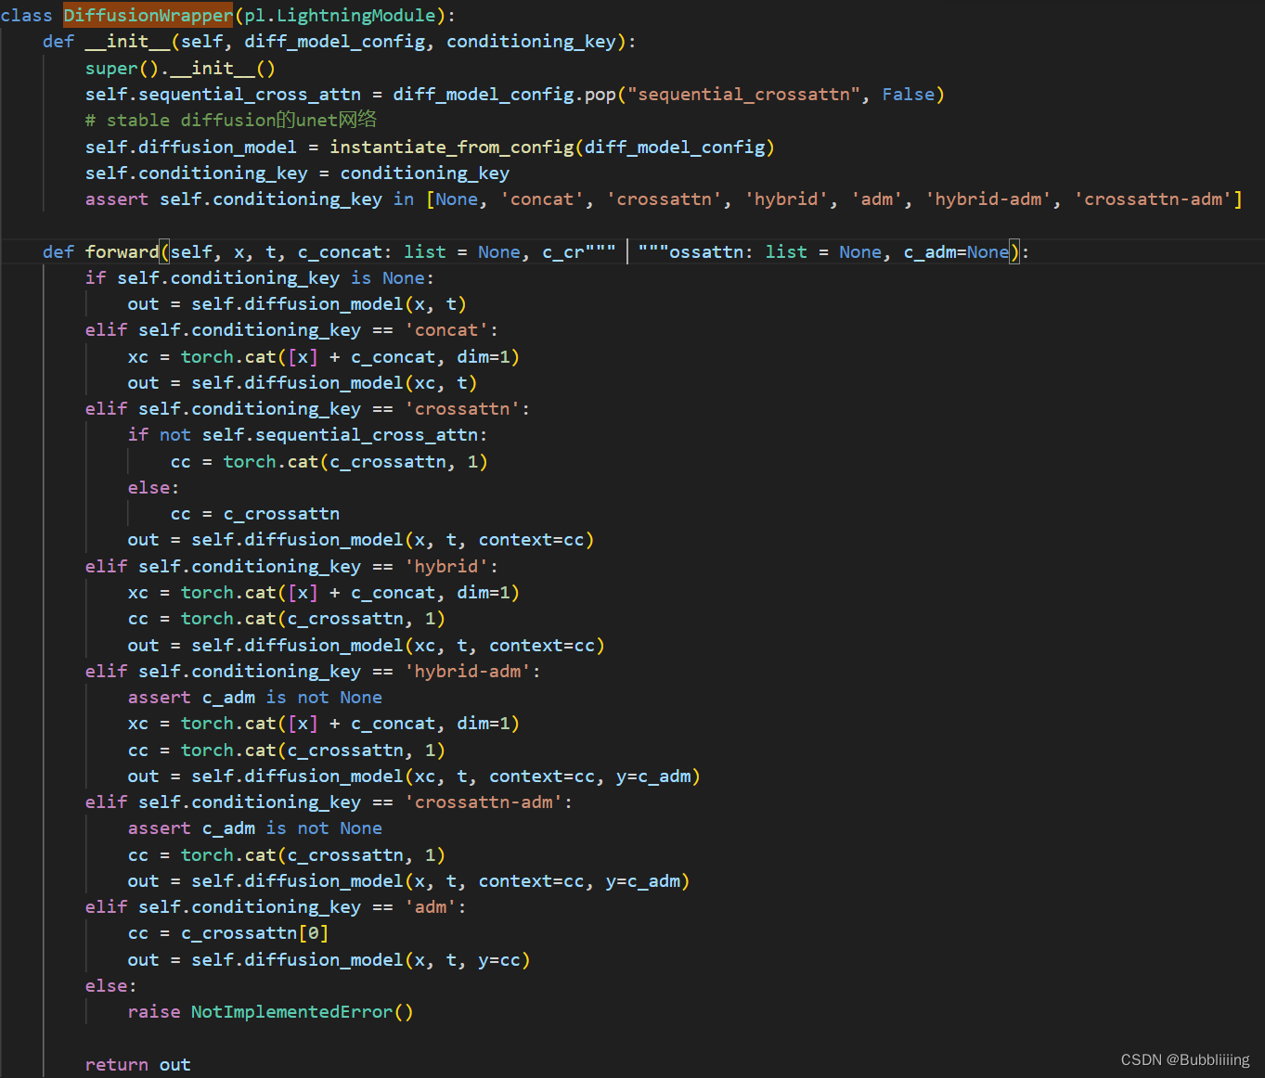Image resolution: width=1265 pixels, height=1078 pixels.
Task: Click "out = self.diffusion_model(xc, t)" line
Action: (303, 383)
